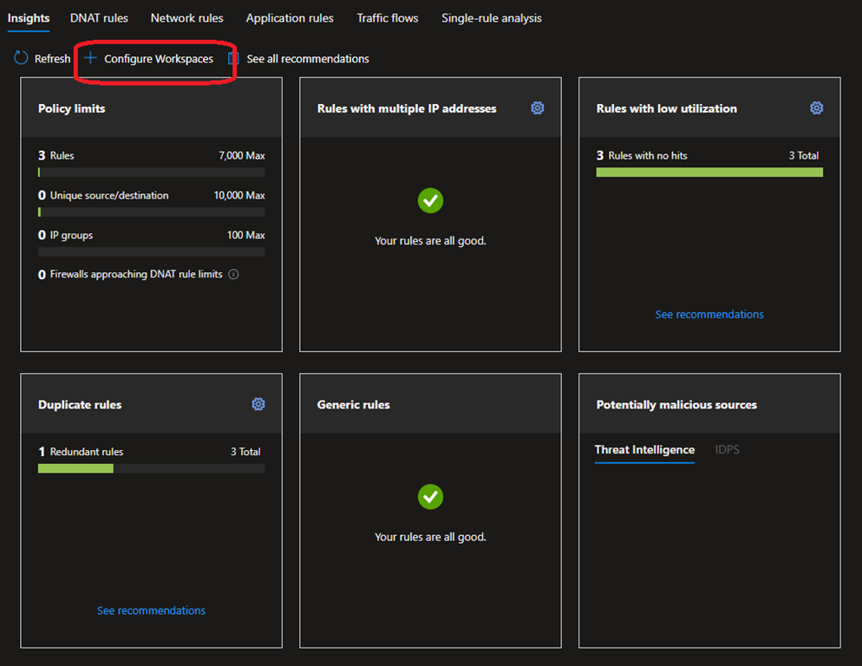Click green checkmark in Rules with multiple IP addresses

tap(430, 201)
